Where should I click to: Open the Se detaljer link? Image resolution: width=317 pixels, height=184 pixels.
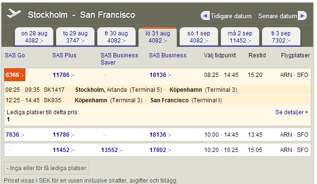point(292,112)
